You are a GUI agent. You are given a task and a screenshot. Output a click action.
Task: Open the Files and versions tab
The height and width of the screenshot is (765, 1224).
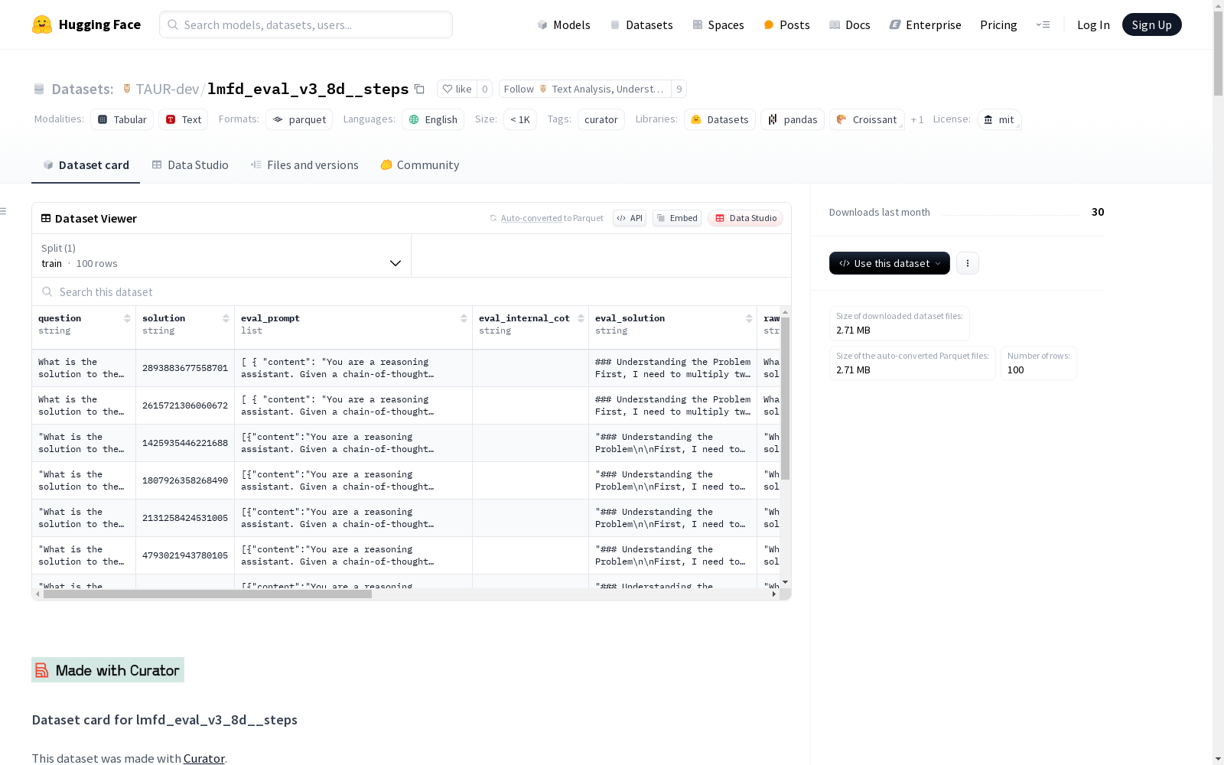[x=304, y=165]
